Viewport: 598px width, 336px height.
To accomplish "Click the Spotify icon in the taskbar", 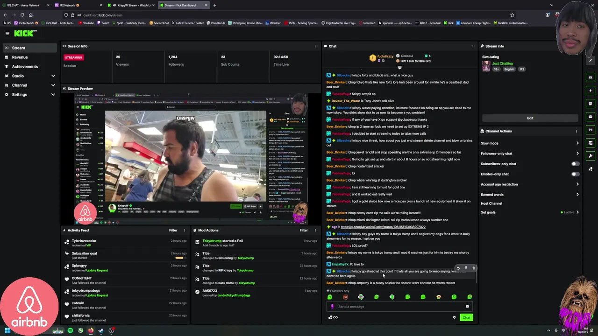I will tap(70, 330).
